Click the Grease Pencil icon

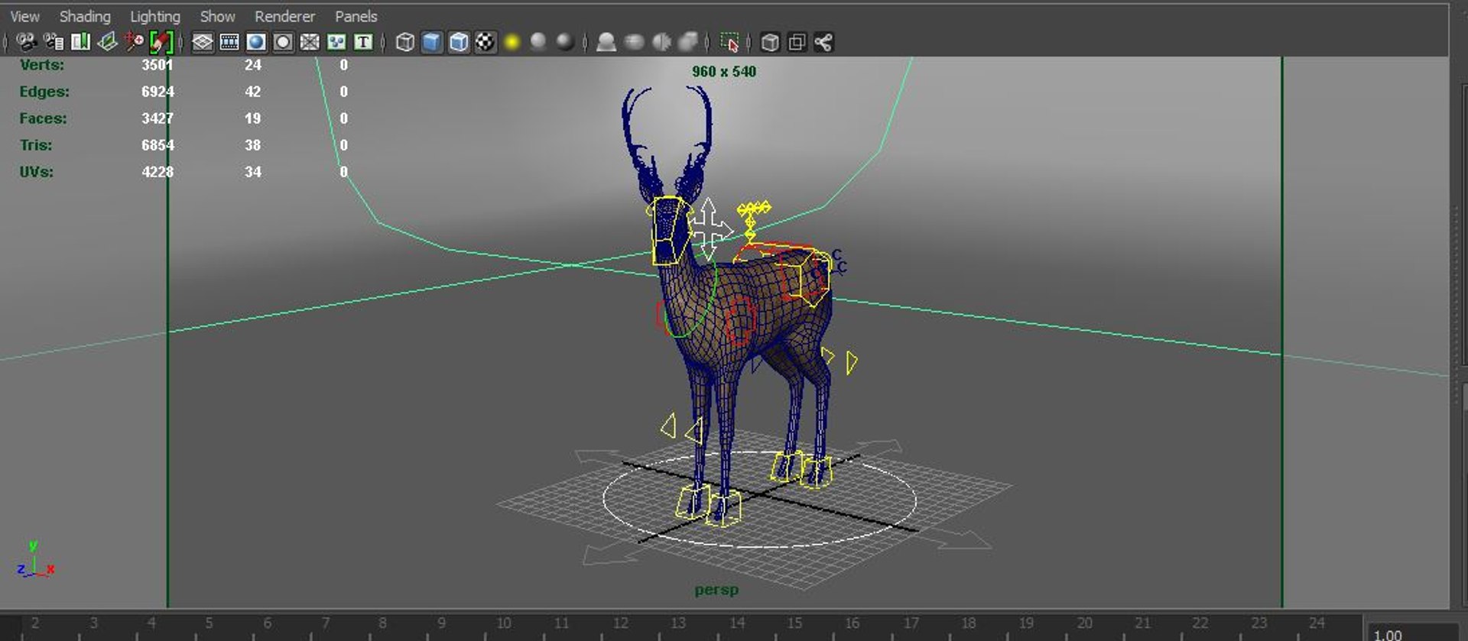coord(161,42)
